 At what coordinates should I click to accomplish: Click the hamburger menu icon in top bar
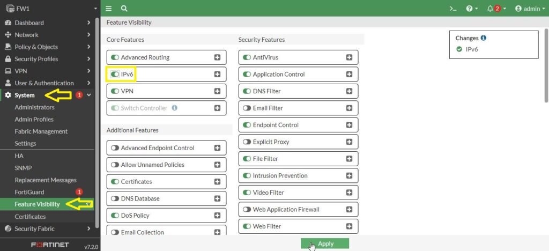click(109, 9)
